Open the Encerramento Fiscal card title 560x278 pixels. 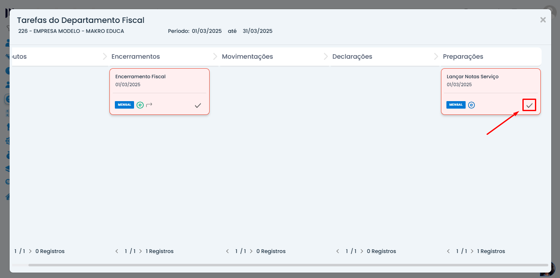(140, 77)
